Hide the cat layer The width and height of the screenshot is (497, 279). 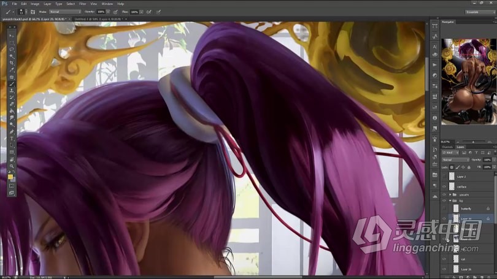pyautogui.click(x=444, y=259)
